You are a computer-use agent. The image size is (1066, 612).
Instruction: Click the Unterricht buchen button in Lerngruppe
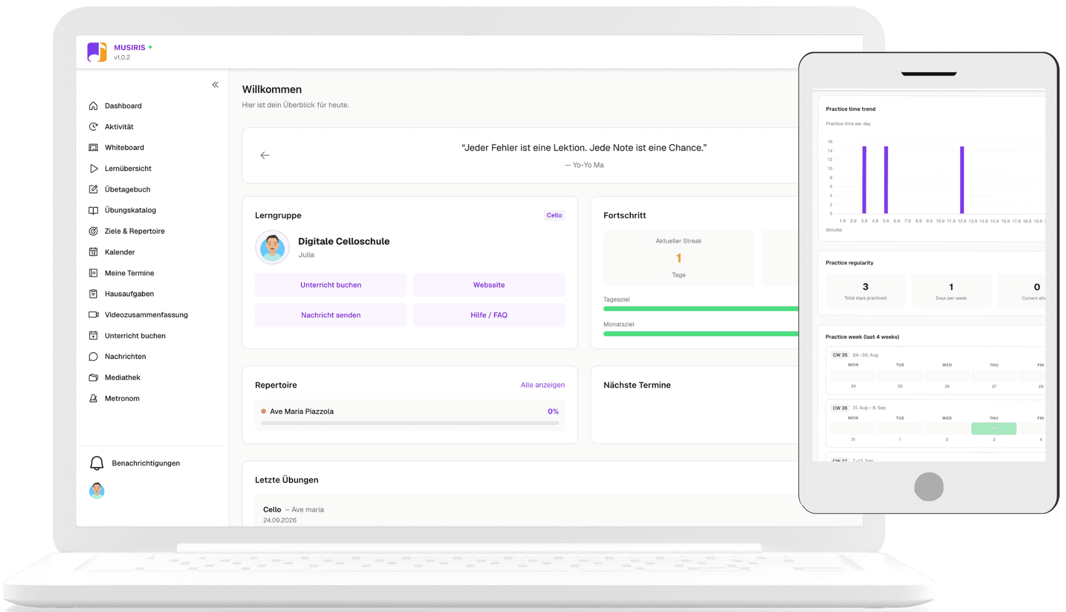[x=331, y=285]
